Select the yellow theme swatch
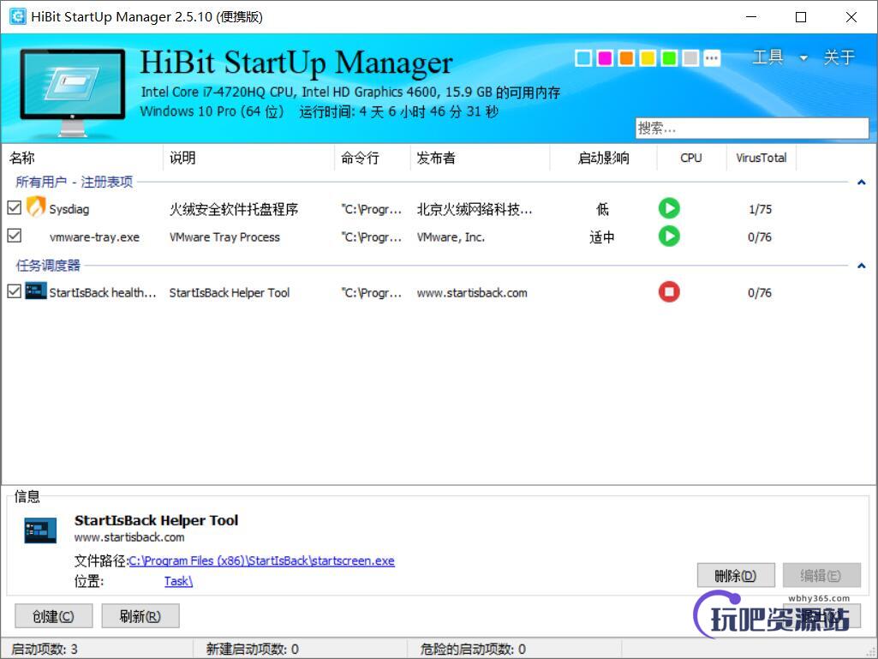878x659 pixels. (648, 57)
